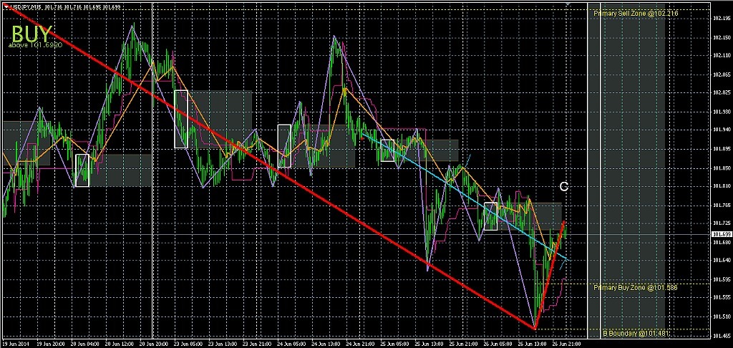Click 101.510 on the price scale
This screenshot has width=733, height=348.
(722, 317)
